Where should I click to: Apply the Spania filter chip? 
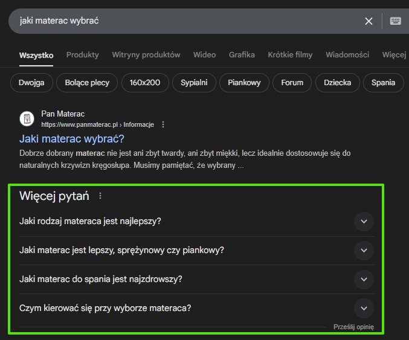tap(383, 83)
